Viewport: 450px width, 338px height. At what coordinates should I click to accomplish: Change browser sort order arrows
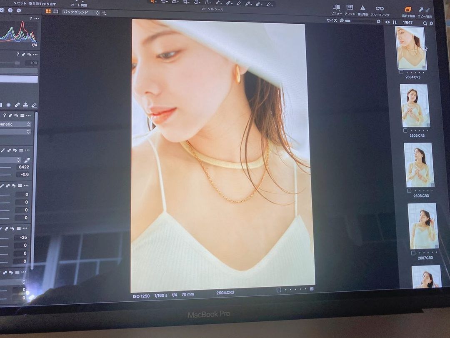(395, 22)
